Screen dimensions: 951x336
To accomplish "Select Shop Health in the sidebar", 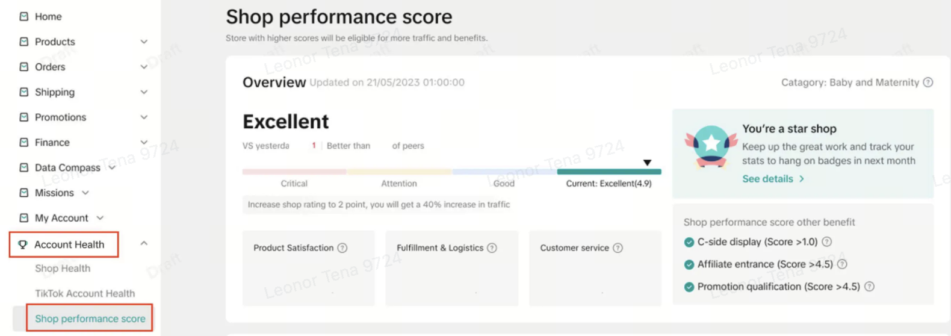I will tap(63, 269).
